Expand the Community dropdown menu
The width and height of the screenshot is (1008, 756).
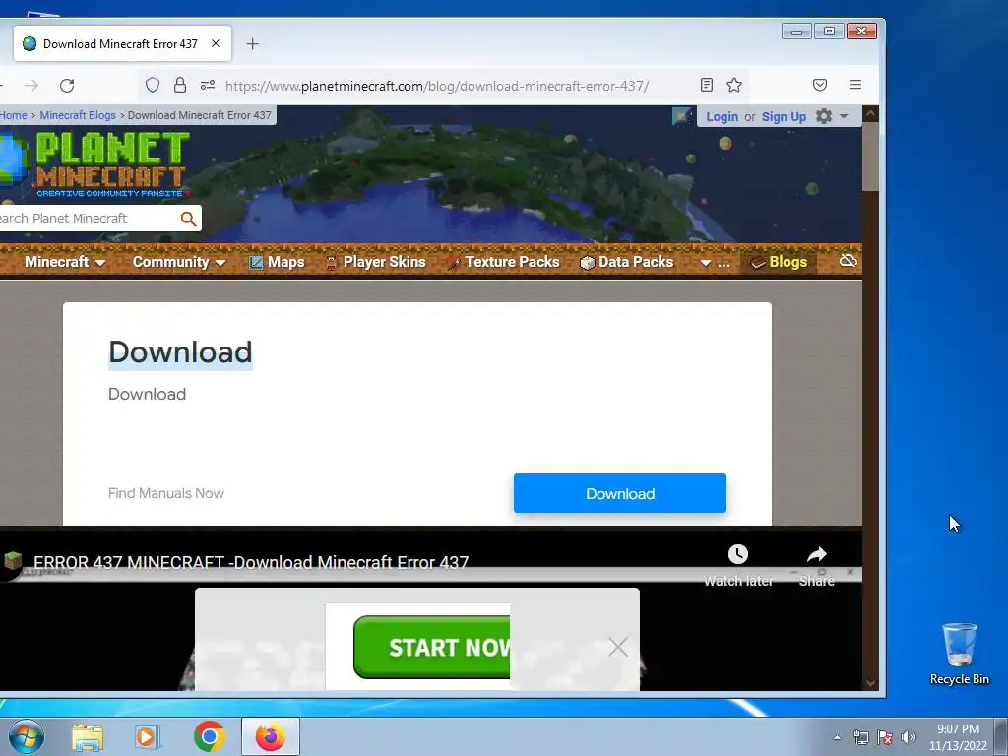[179, 262]
